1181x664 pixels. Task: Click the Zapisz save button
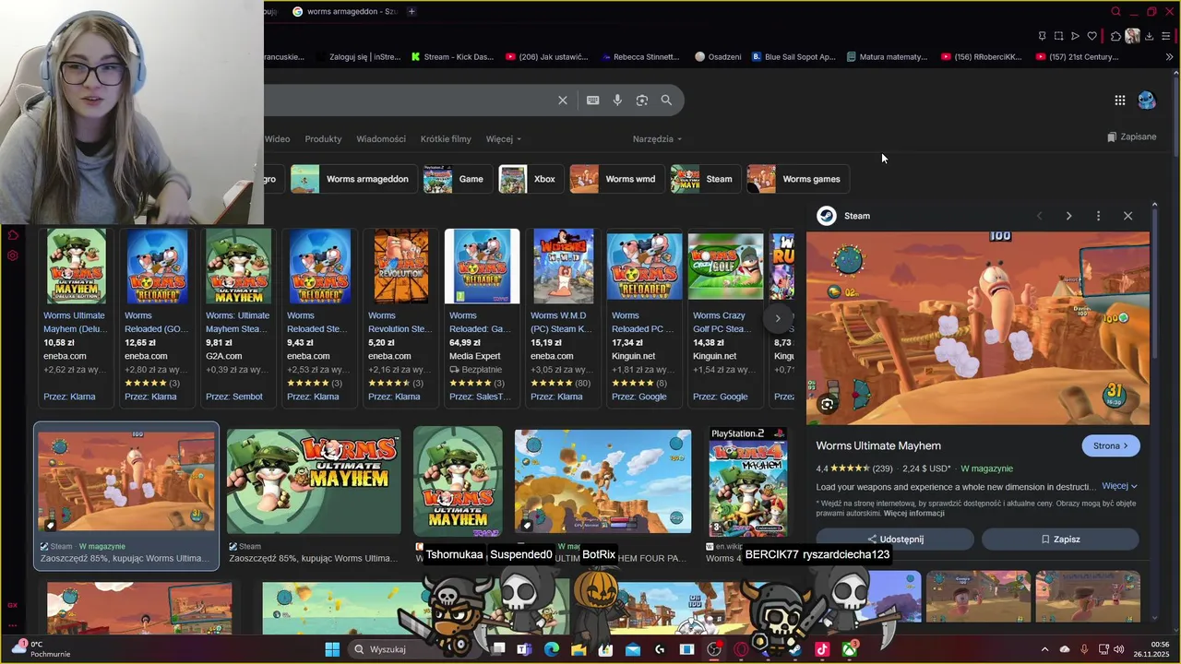point(1060,539)
